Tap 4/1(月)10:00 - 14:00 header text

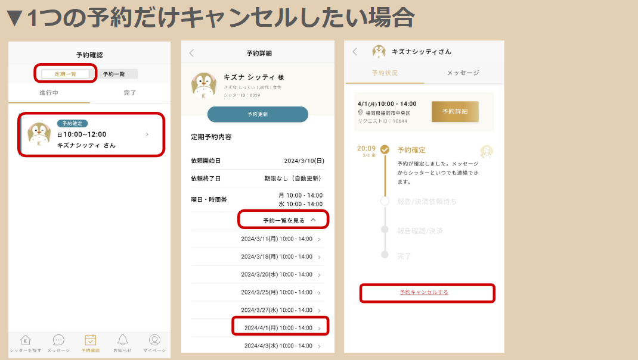387,104
